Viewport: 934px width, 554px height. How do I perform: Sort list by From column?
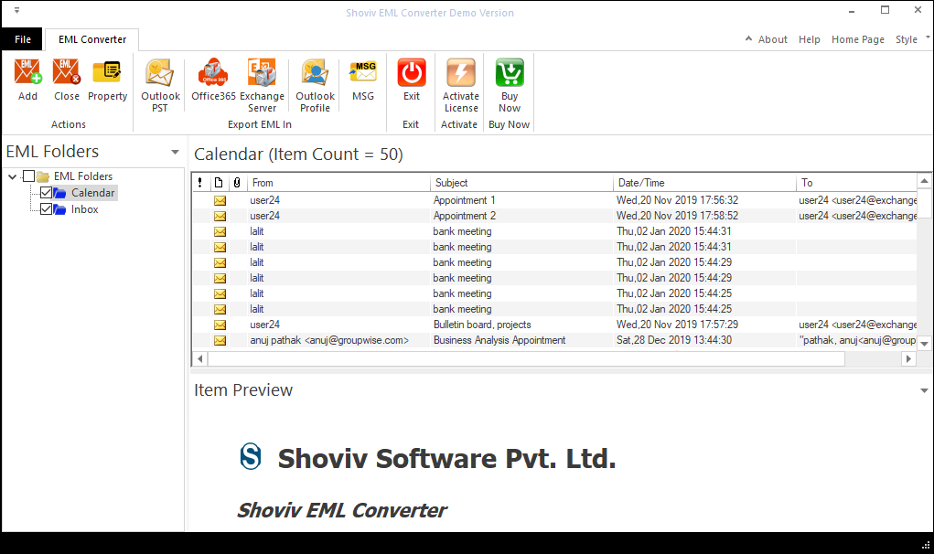(338, 183)
